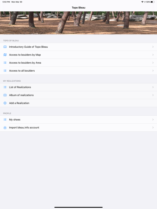This screenshot has width=157, height=209.
Task: Tap the map icon for boulders by Map
Action: click(5, 55)
